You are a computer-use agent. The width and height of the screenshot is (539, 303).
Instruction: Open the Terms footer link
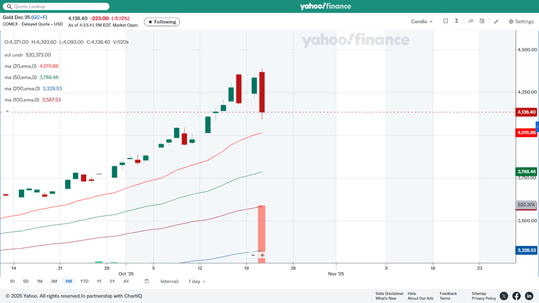coord(445,298)
